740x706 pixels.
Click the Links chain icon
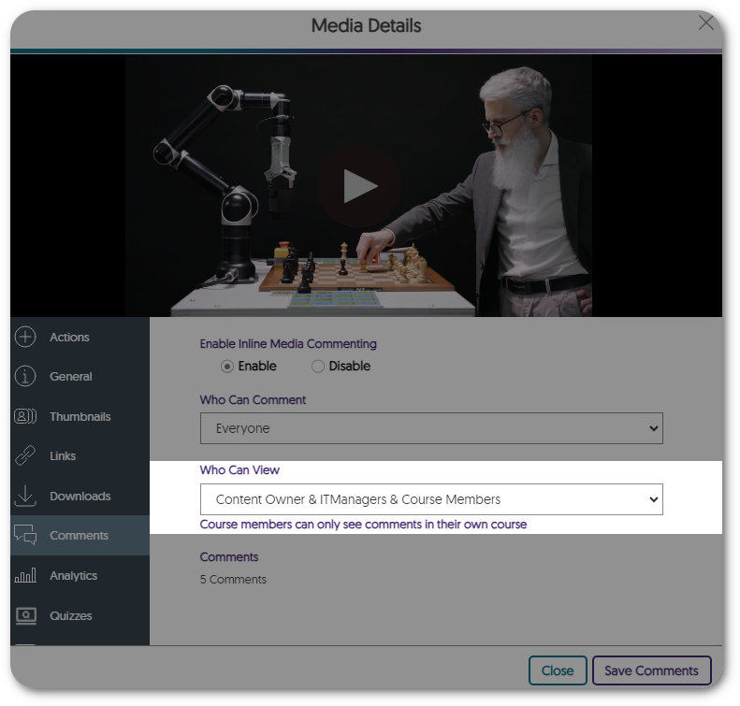click(25, 455)
